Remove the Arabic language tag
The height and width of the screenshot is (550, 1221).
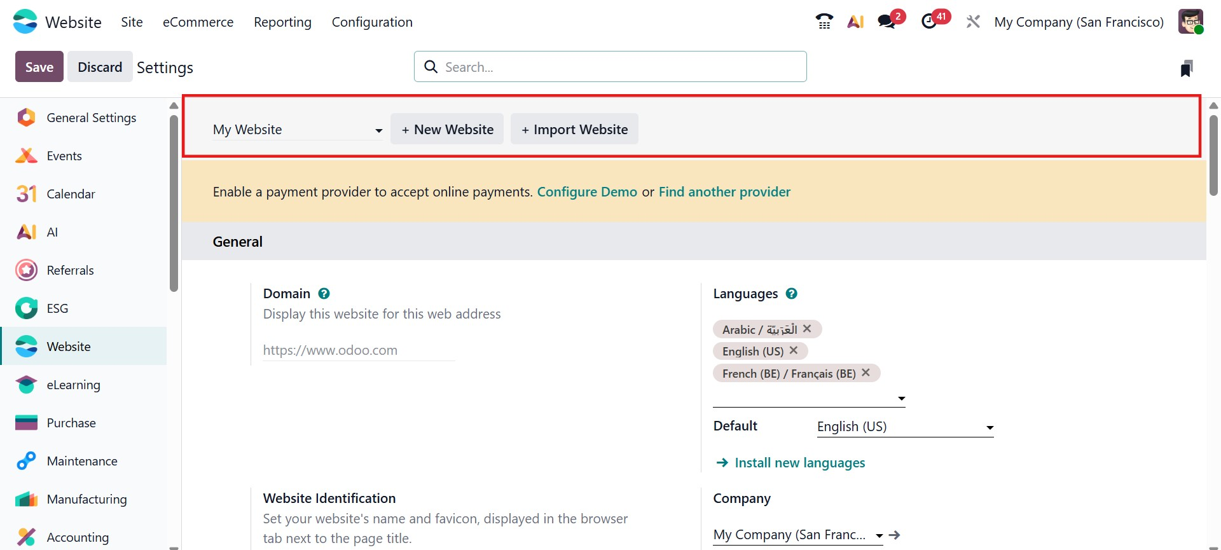807,329
